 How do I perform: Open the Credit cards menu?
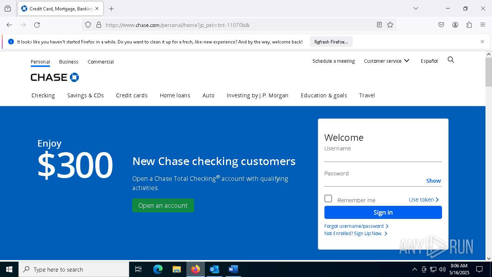tap(132, 95)
